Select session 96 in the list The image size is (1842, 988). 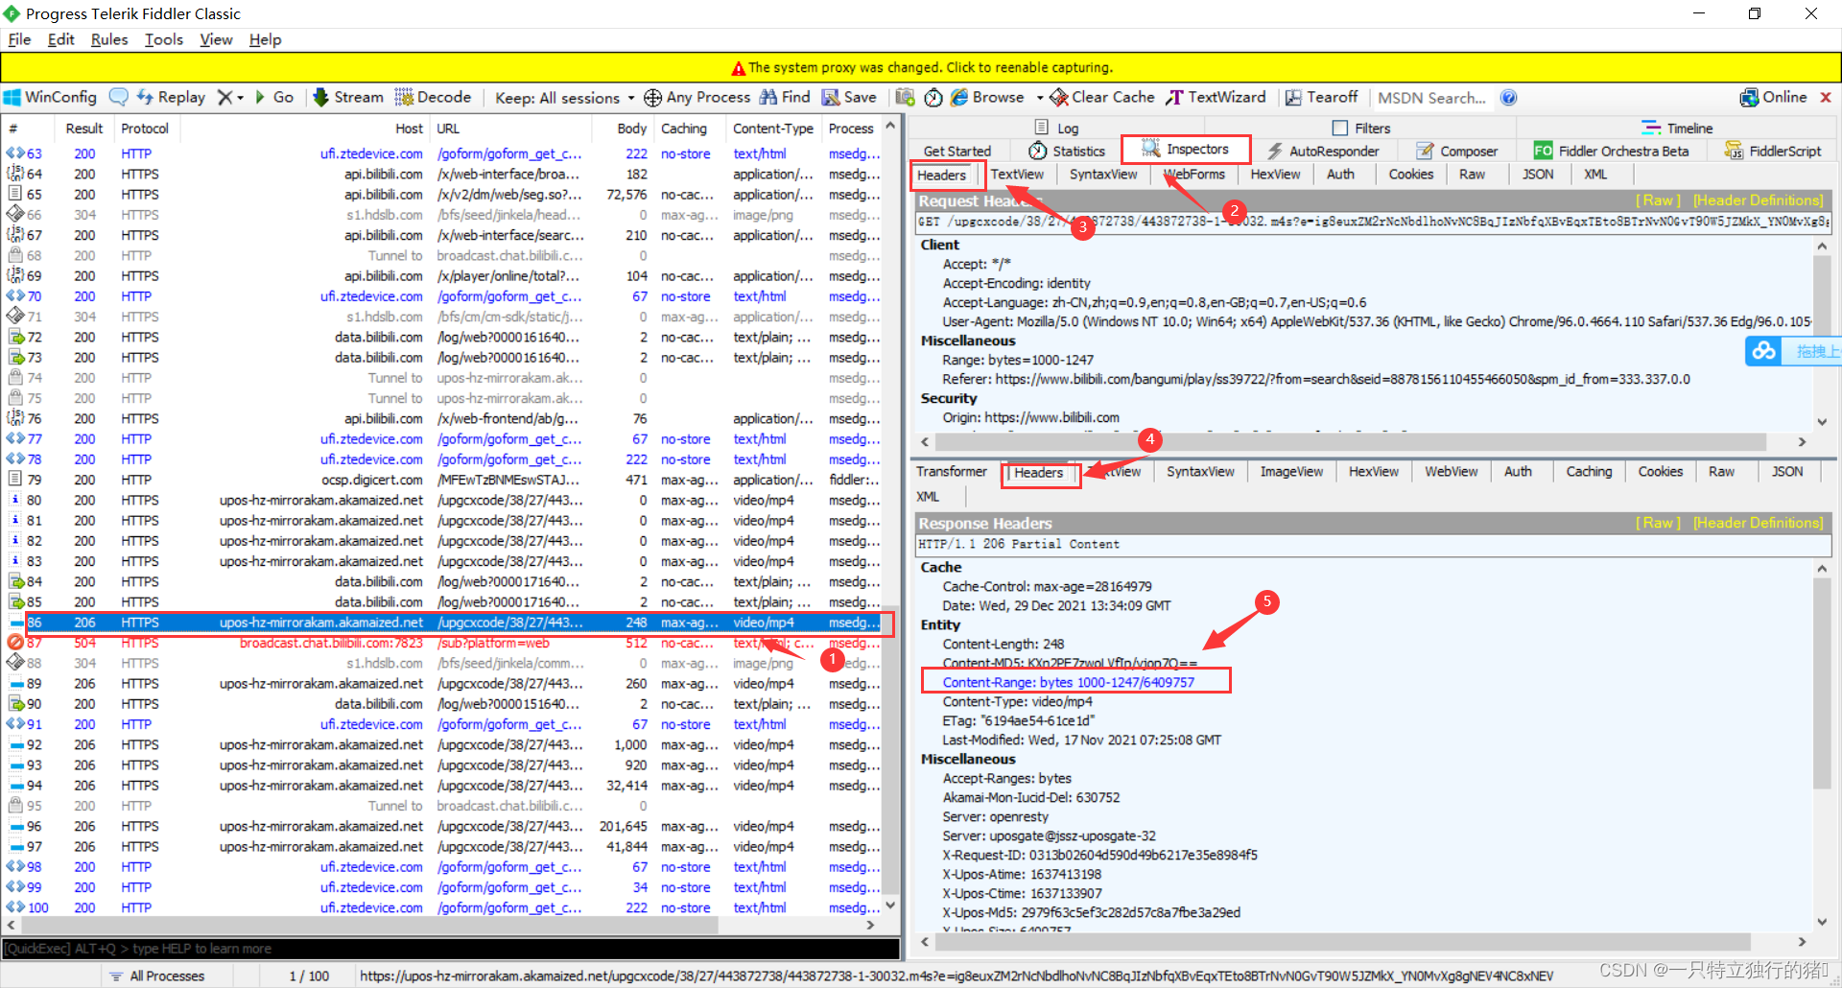443,826
